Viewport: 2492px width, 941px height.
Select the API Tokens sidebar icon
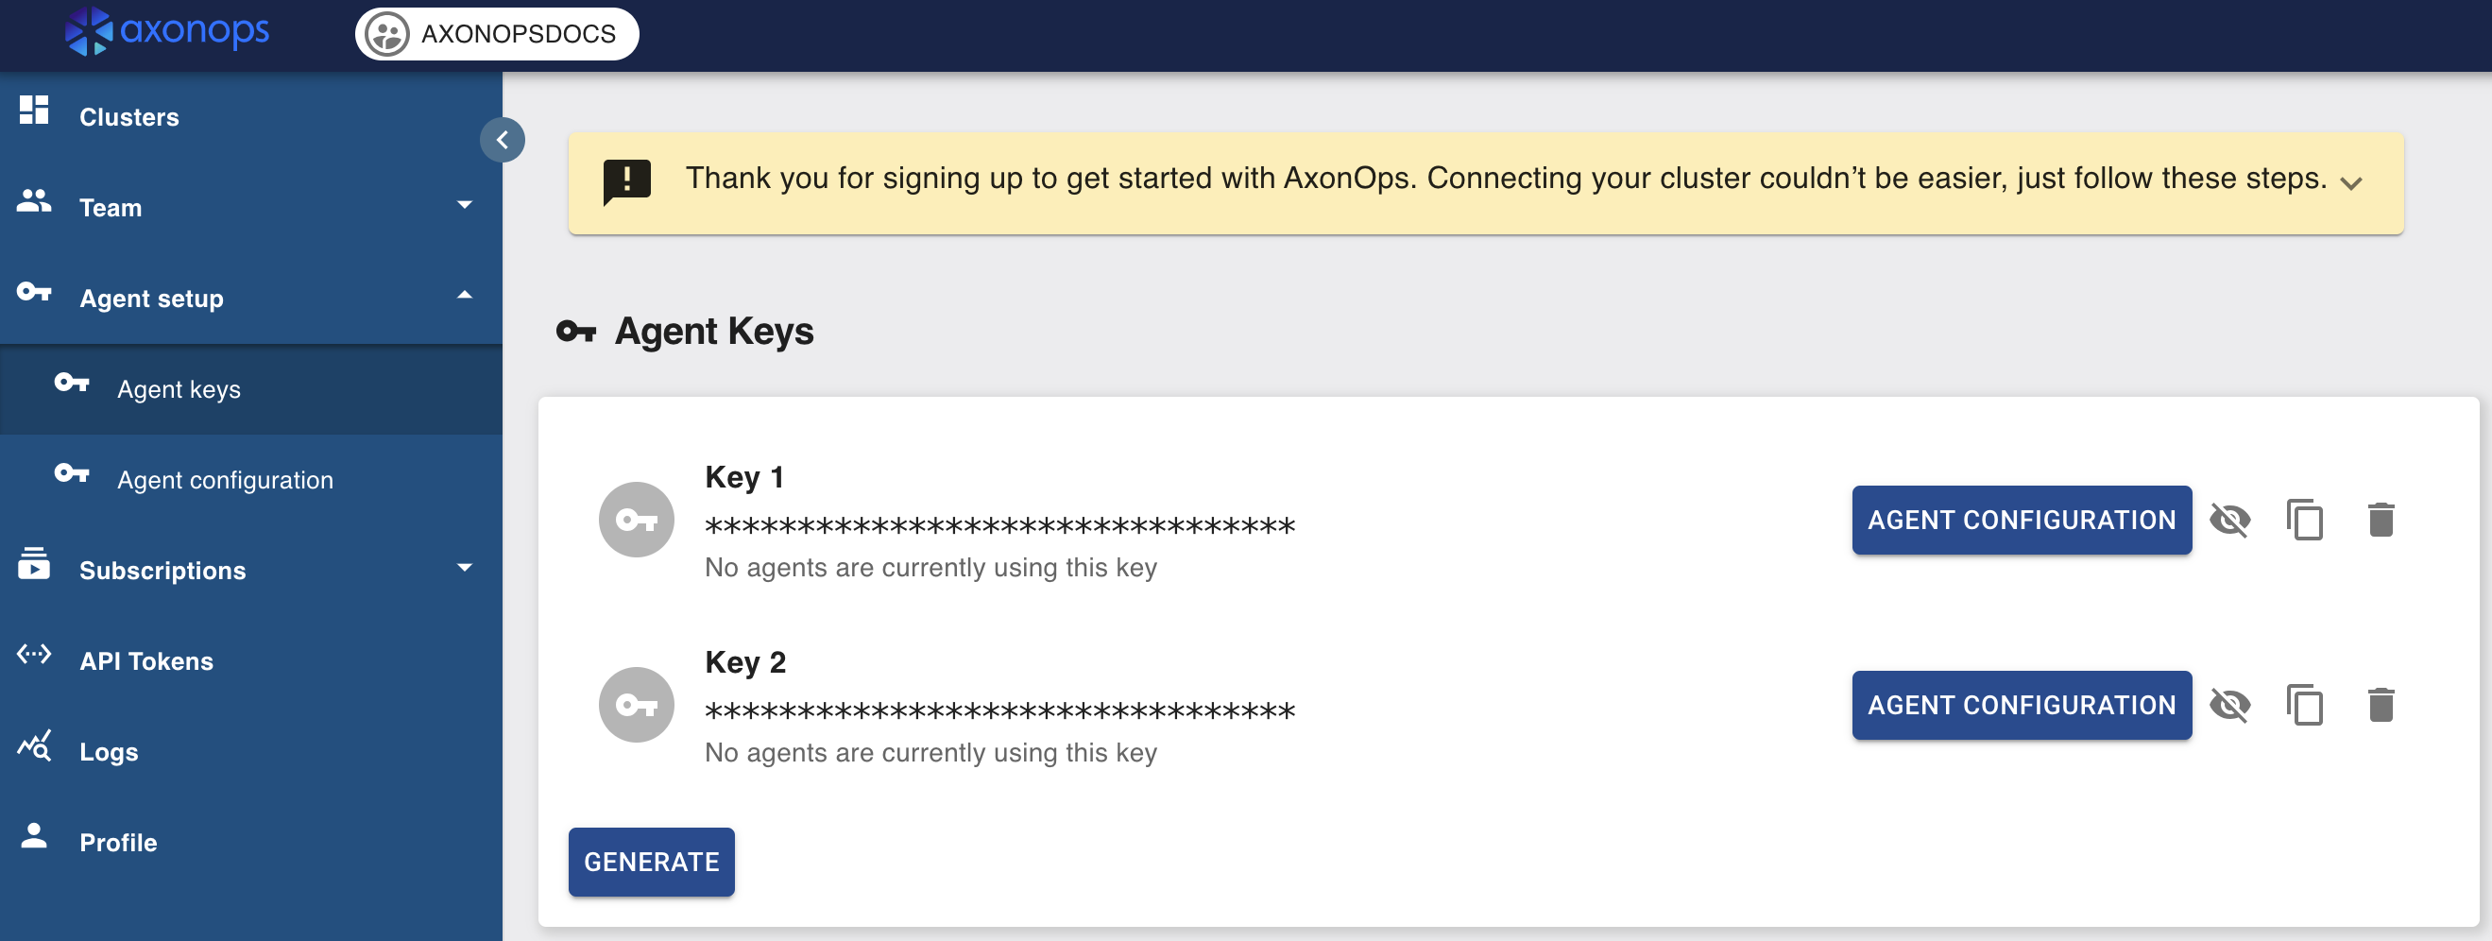click(35, 655)
